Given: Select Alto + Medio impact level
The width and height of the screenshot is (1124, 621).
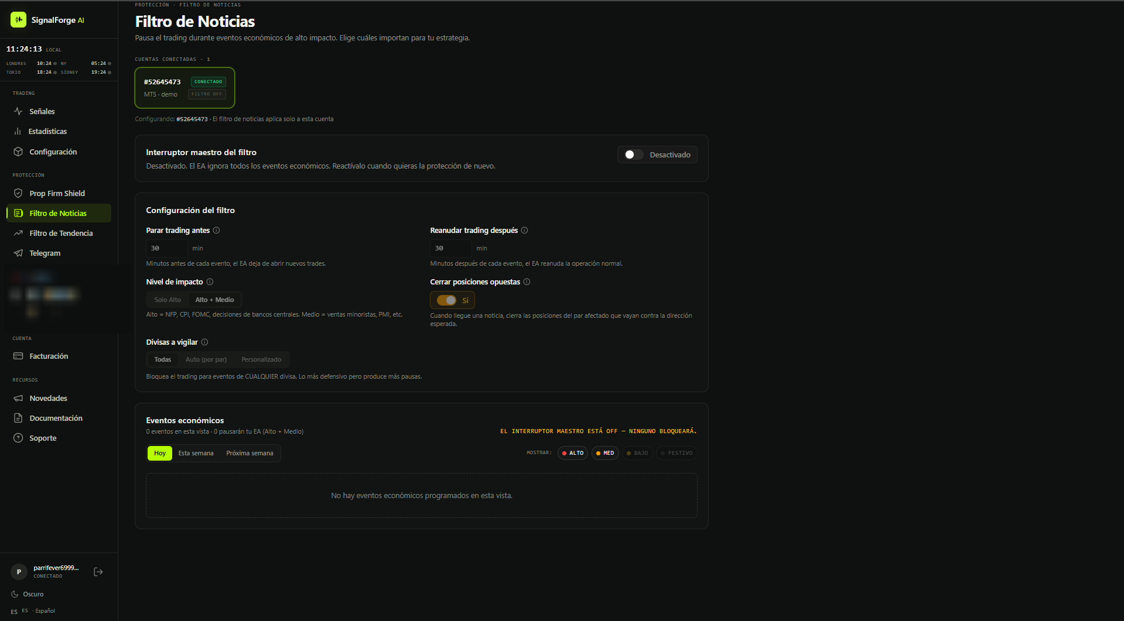Looking at the screenshot, I should tap(214, 300).
